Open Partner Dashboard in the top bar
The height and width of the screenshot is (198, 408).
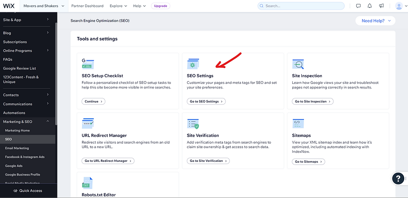click(x=87, y=6)
